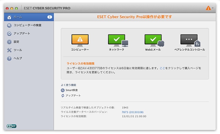Go to アップデート in the sidebar
The height and width of the screenshot is (134, 220).
(29, 33)
